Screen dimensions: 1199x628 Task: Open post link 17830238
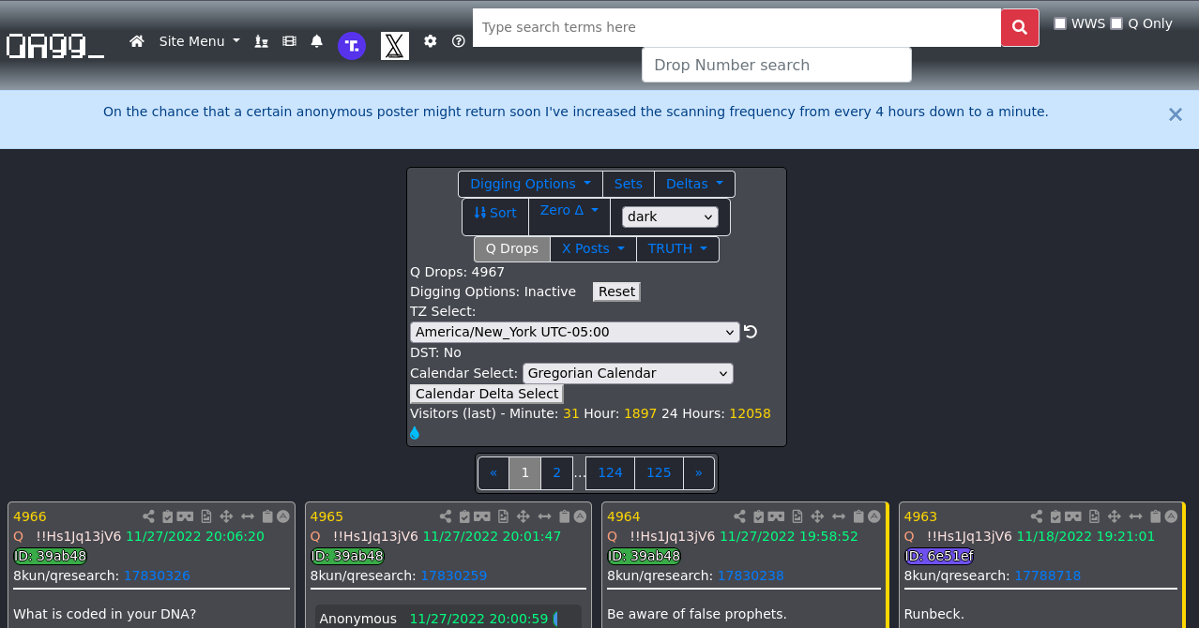(751, 576)
